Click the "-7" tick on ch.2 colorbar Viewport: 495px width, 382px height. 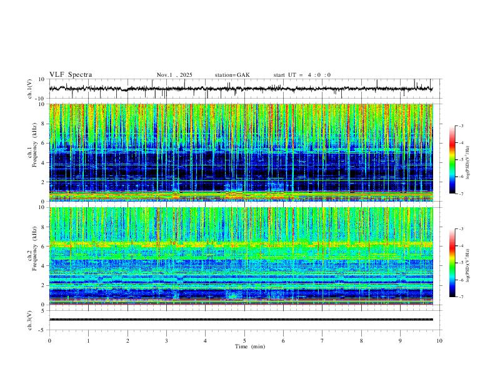coord(461,297)
